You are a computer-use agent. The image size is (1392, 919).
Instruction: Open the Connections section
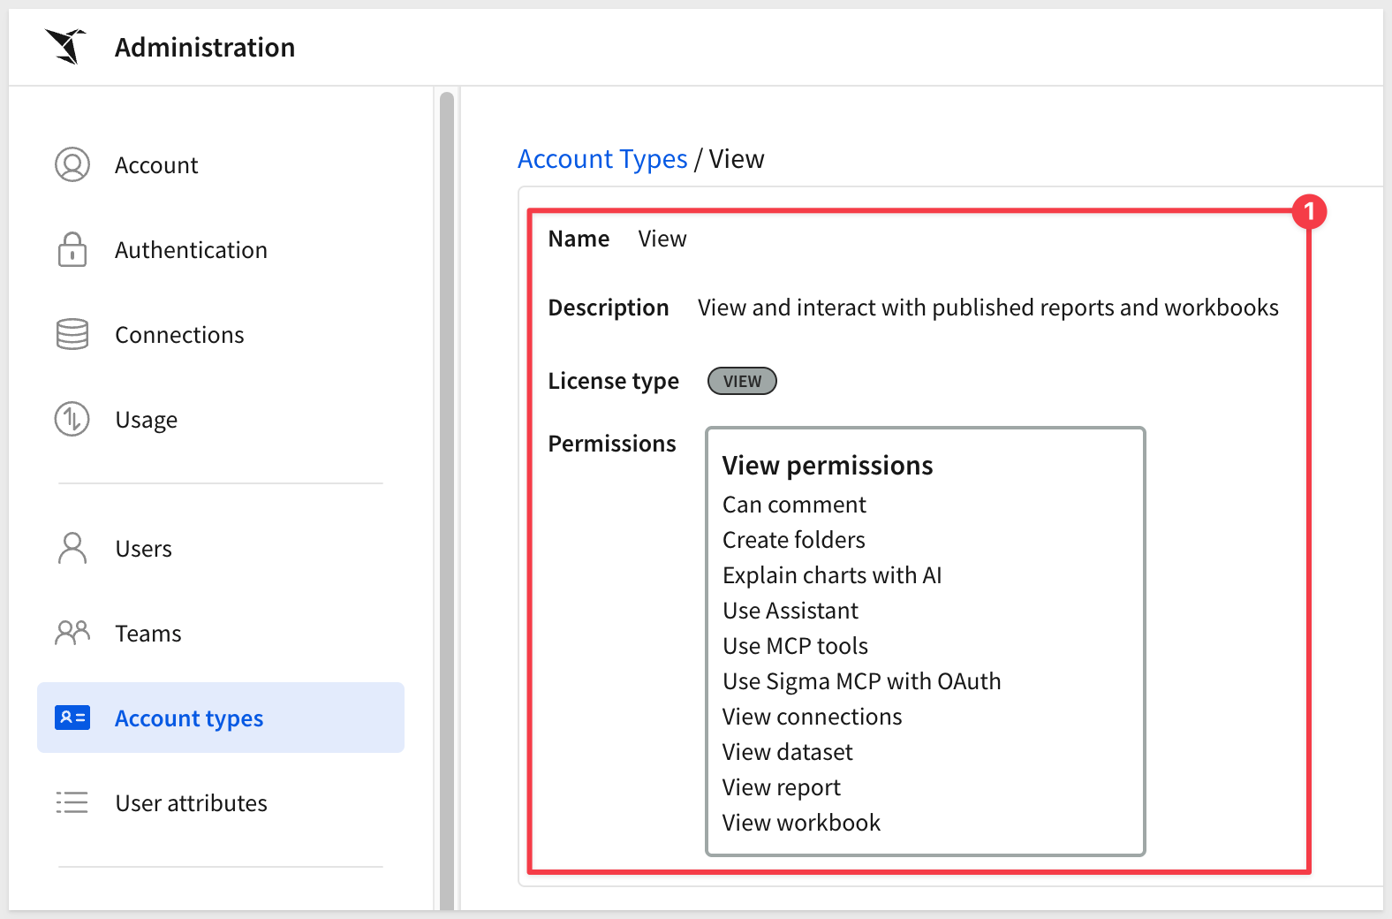pos(221,334)
